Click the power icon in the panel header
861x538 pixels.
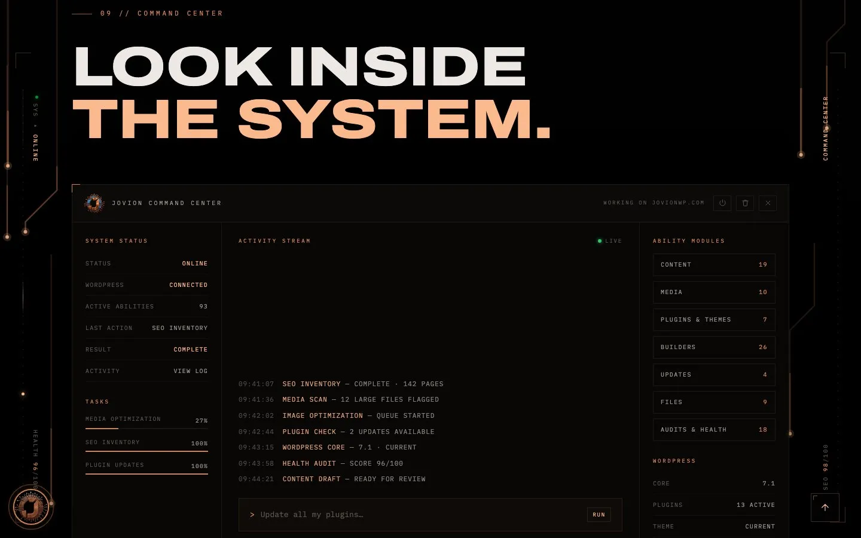coord(722,203)
